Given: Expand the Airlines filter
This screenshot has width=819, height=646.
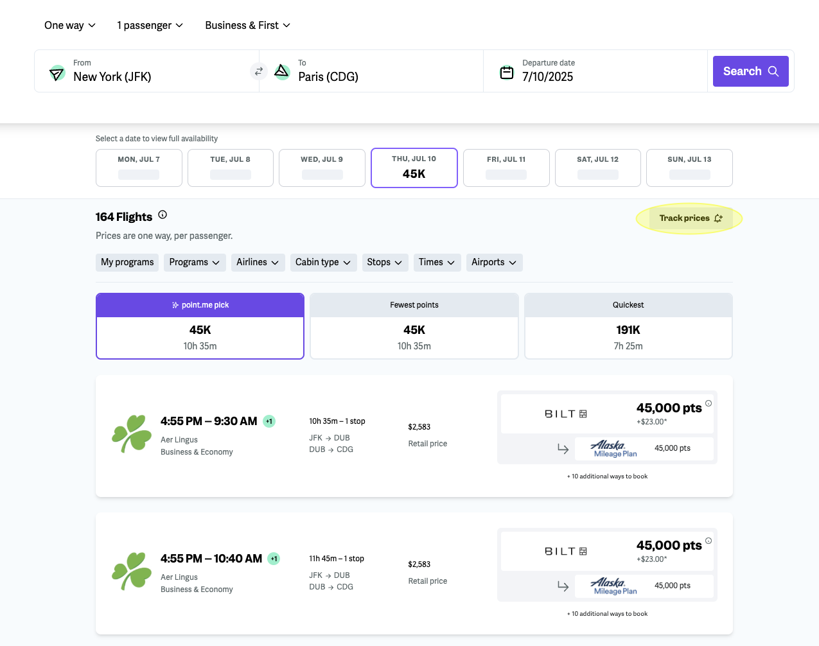Looking at the screenshot, I should pos(258,262).
